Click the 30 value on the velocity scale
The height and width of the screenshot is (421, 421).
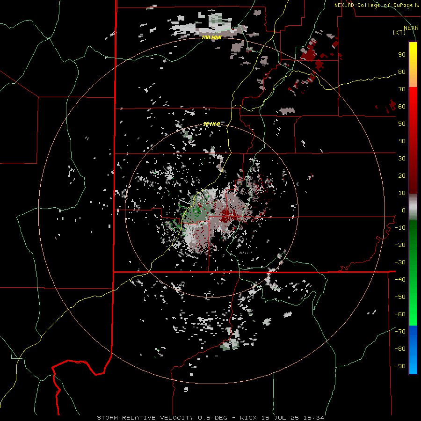tap(402, 159)
